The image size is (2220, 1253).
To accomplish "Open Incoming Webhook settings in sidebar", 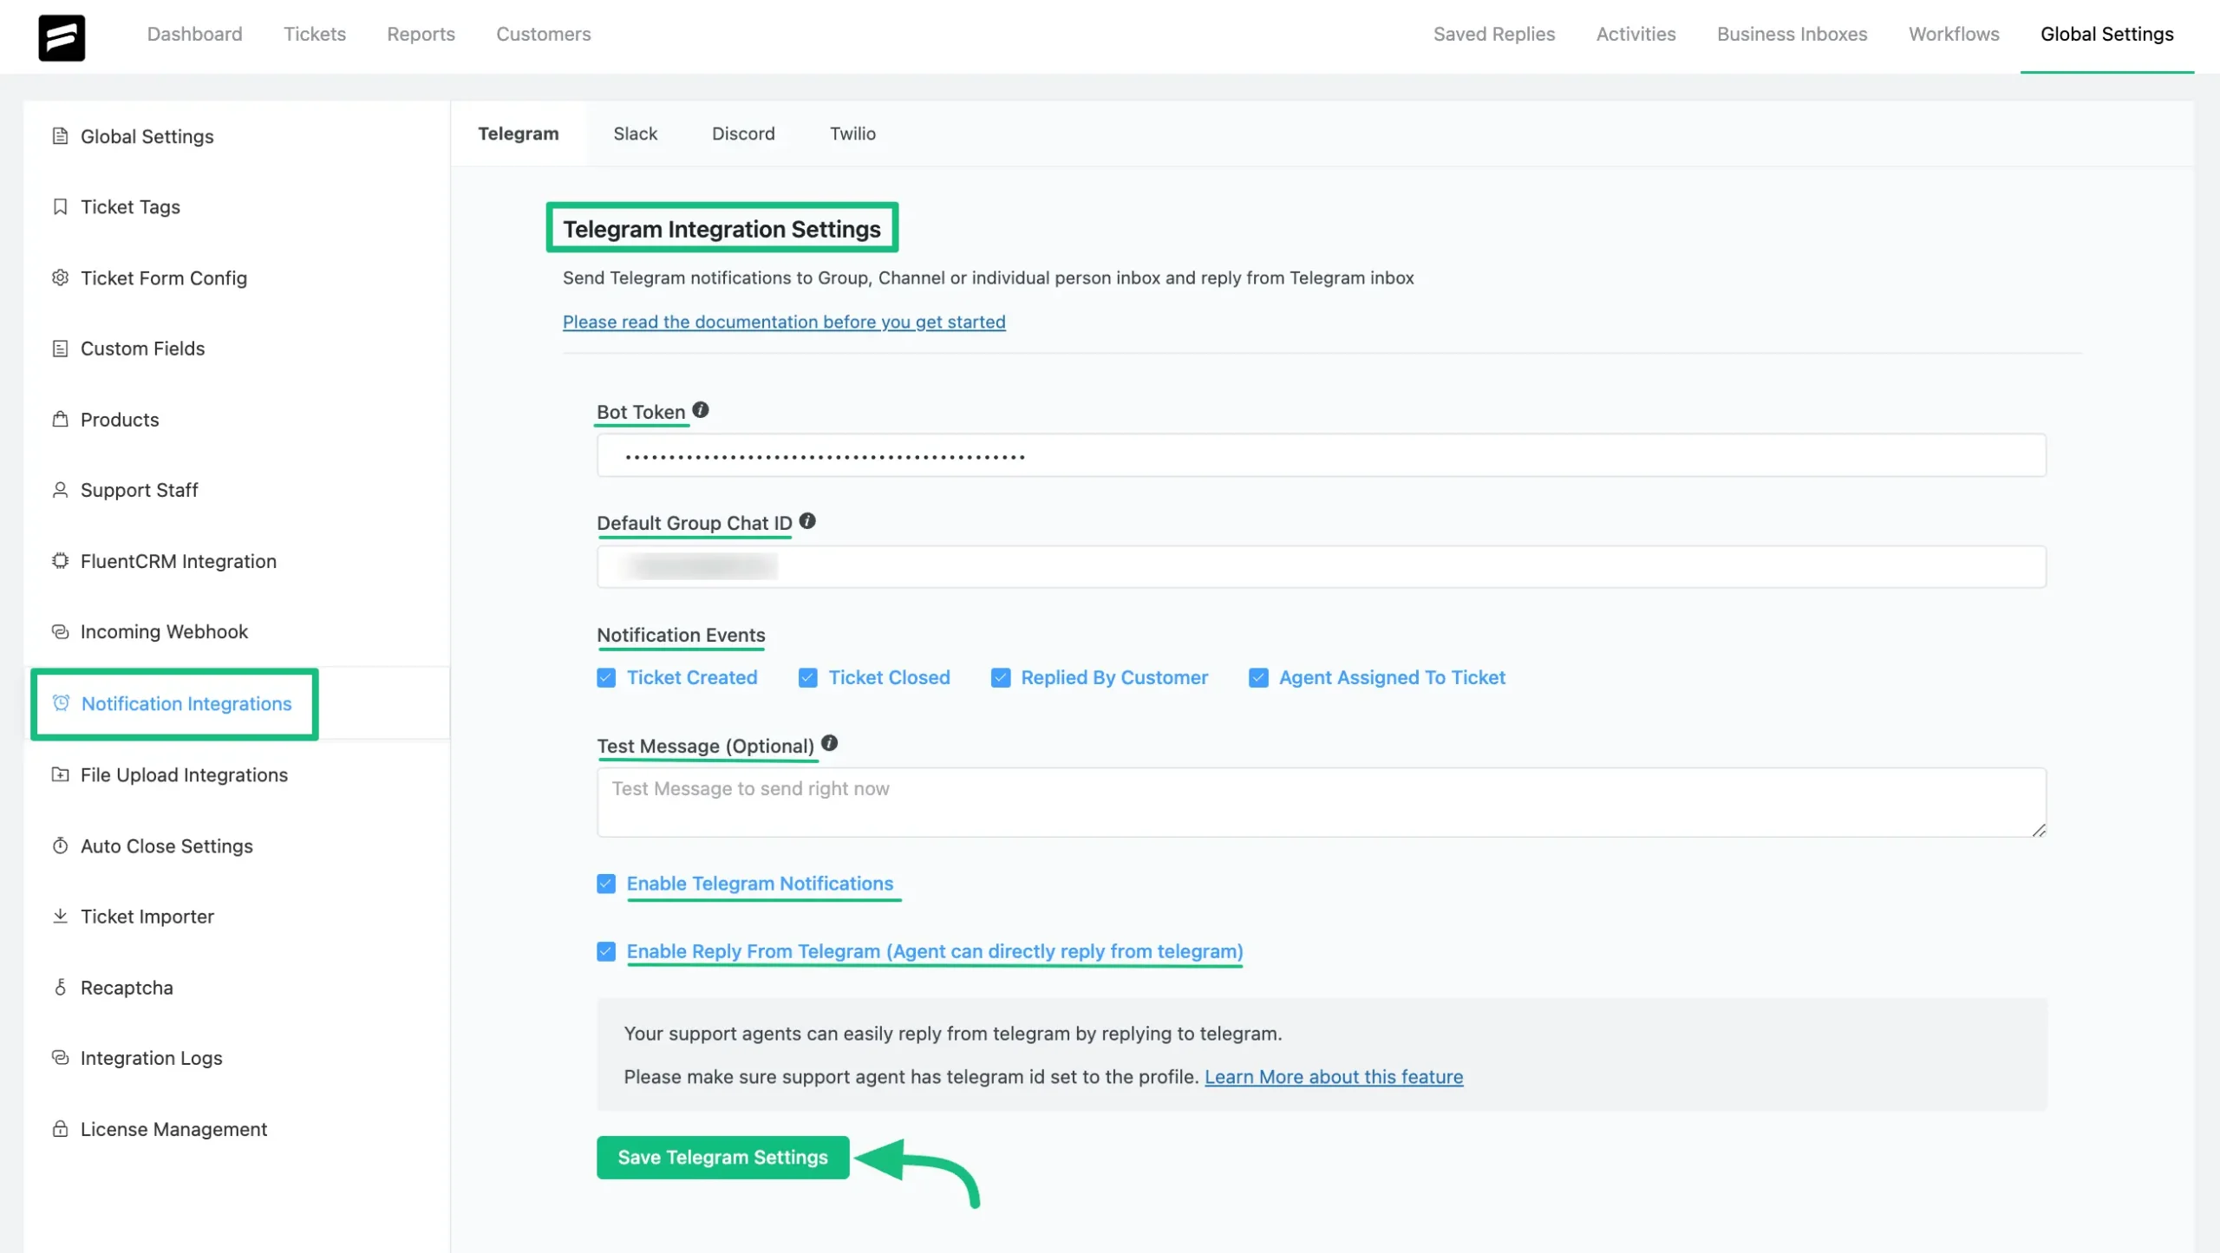I will (x=164, y=631).
